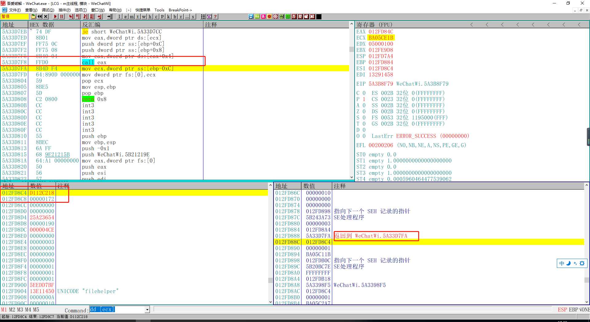Open the Threads window with the 't' button

tap(138, 17)
